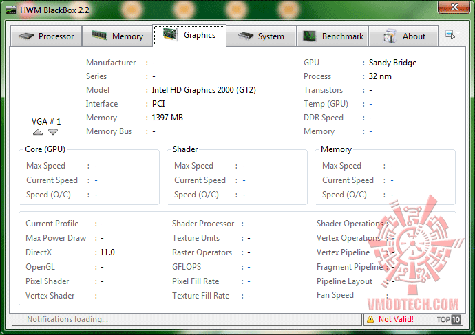Click the DirectX 11.0 value
Screen dimensions: 475x335
(107, 252)
